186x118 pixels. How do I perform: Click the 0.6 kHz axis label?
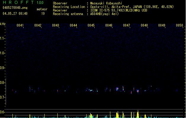click(2, 112)
